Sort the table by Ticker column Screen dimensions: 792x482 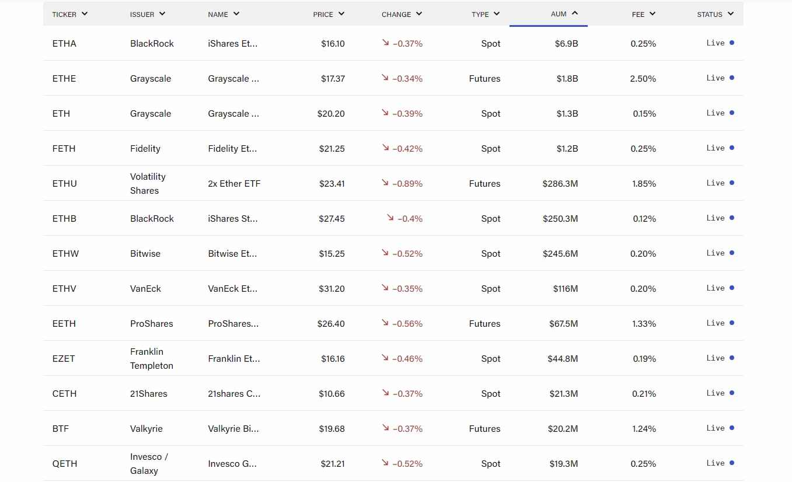coord(69,14)
